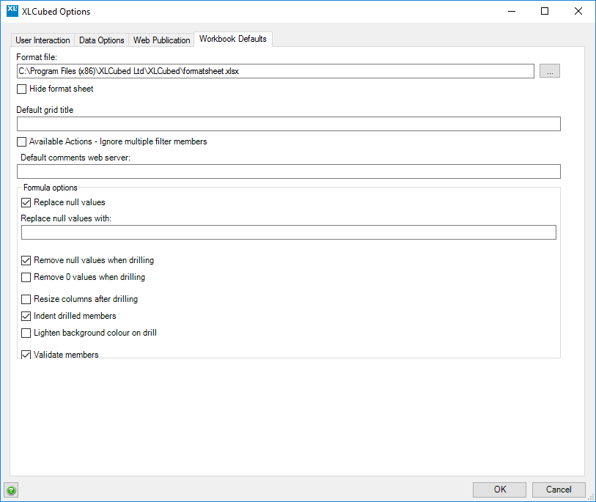Dismiss dialog with Cancel button

click(559, 490)
